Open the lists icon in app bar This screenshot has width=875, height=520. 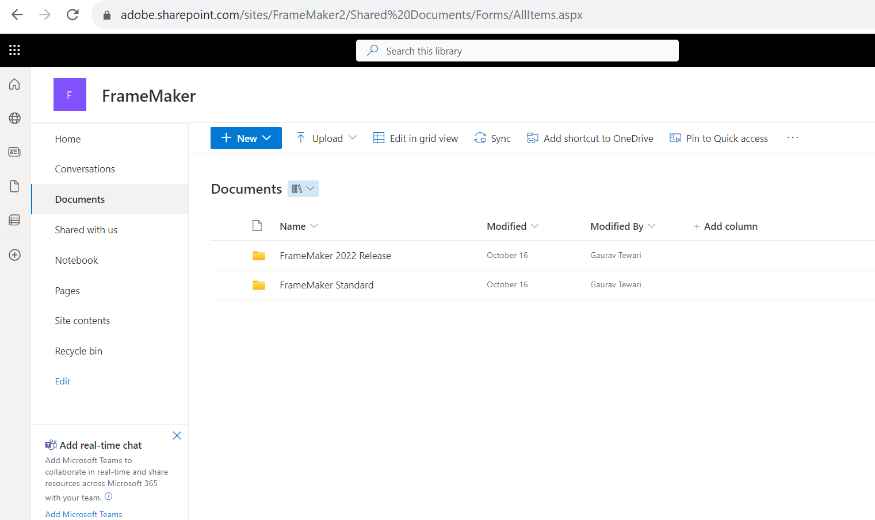tap(14, 220)
